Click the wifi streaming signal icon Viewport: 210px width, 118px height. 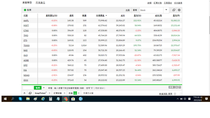(x=175, y=94)
